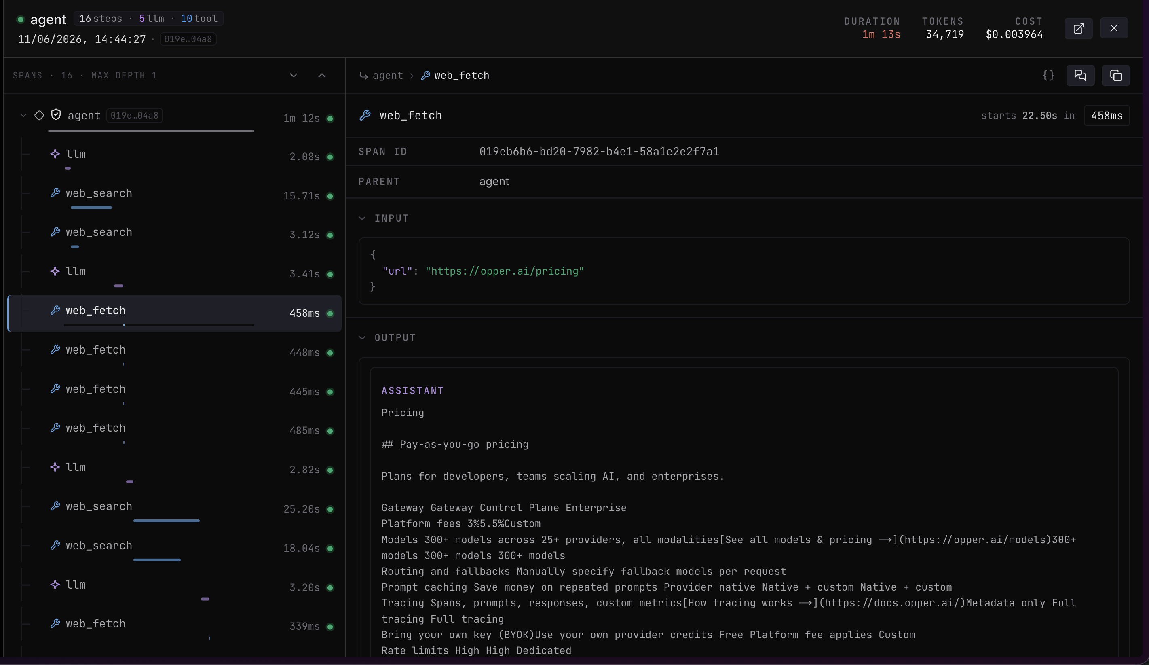The height and width of the screenshot is (665, 1149).
Task: Click the green status dot beside agent title
Action: 21,19
